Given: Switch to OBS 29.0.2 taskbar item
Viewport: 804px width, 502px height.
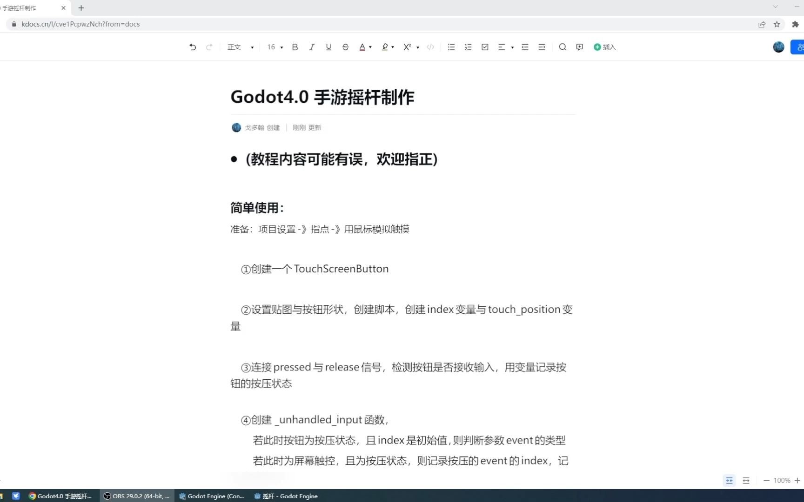Looking at the screenshot, I should [137, 496].
